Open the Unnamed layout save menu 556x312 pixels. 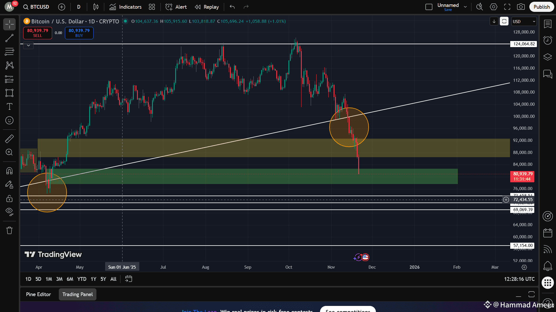[x=465, y=7]
